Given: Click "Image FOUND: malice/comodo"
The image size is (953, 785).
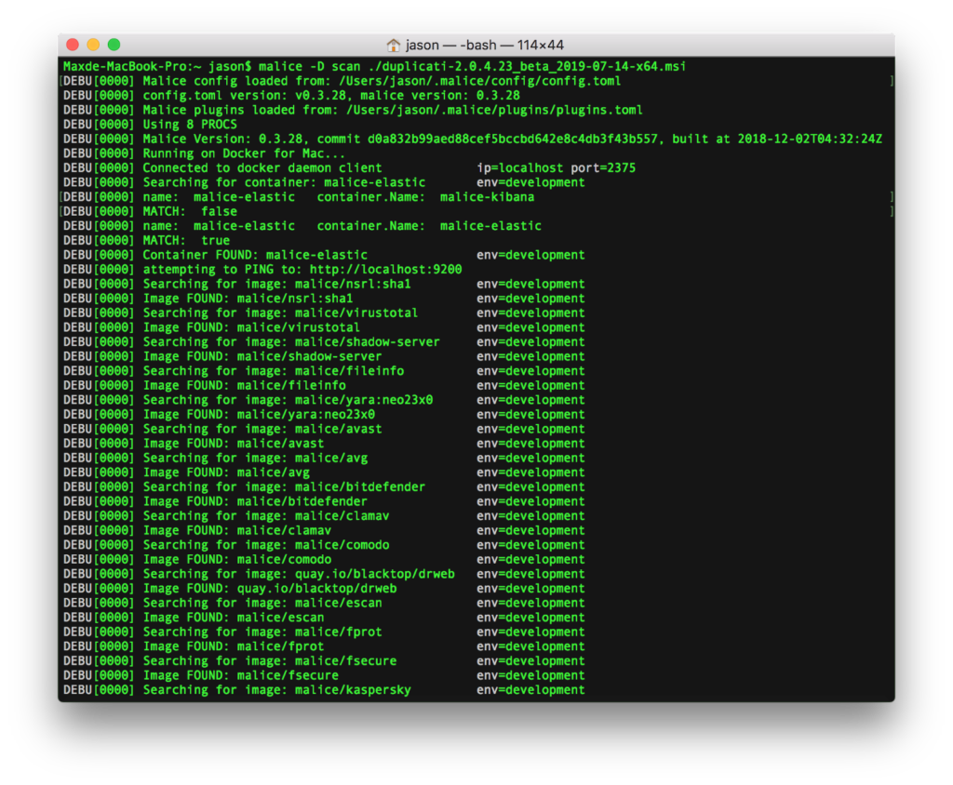Looking at the screenshot, I should point(236,560).
